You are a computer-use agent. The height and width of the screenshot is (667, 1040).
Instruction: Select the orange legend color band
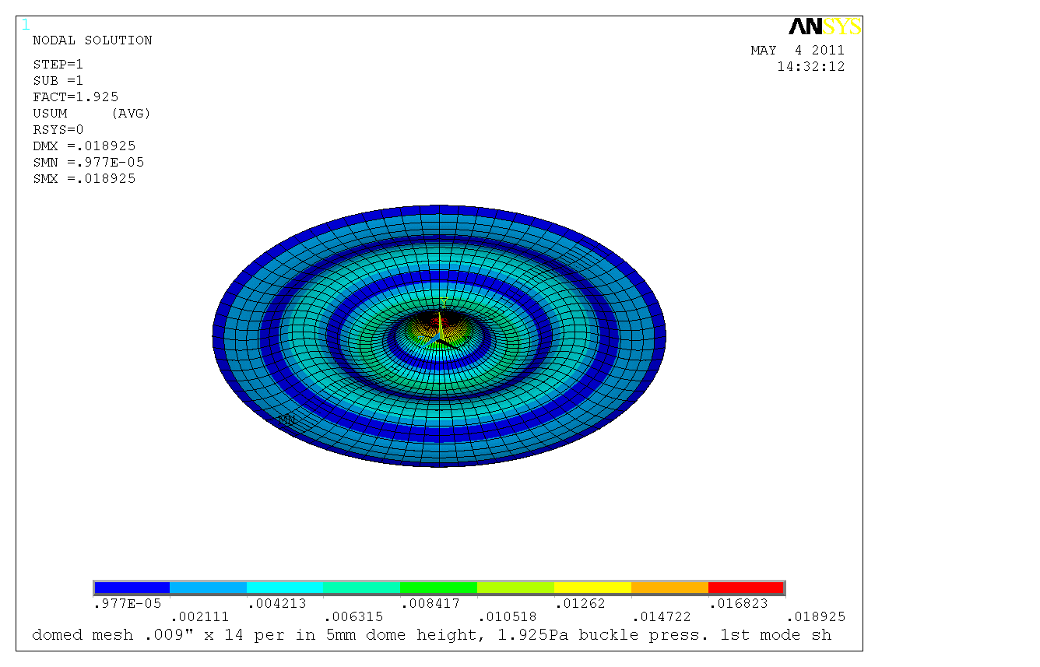(x=669, y=588)
